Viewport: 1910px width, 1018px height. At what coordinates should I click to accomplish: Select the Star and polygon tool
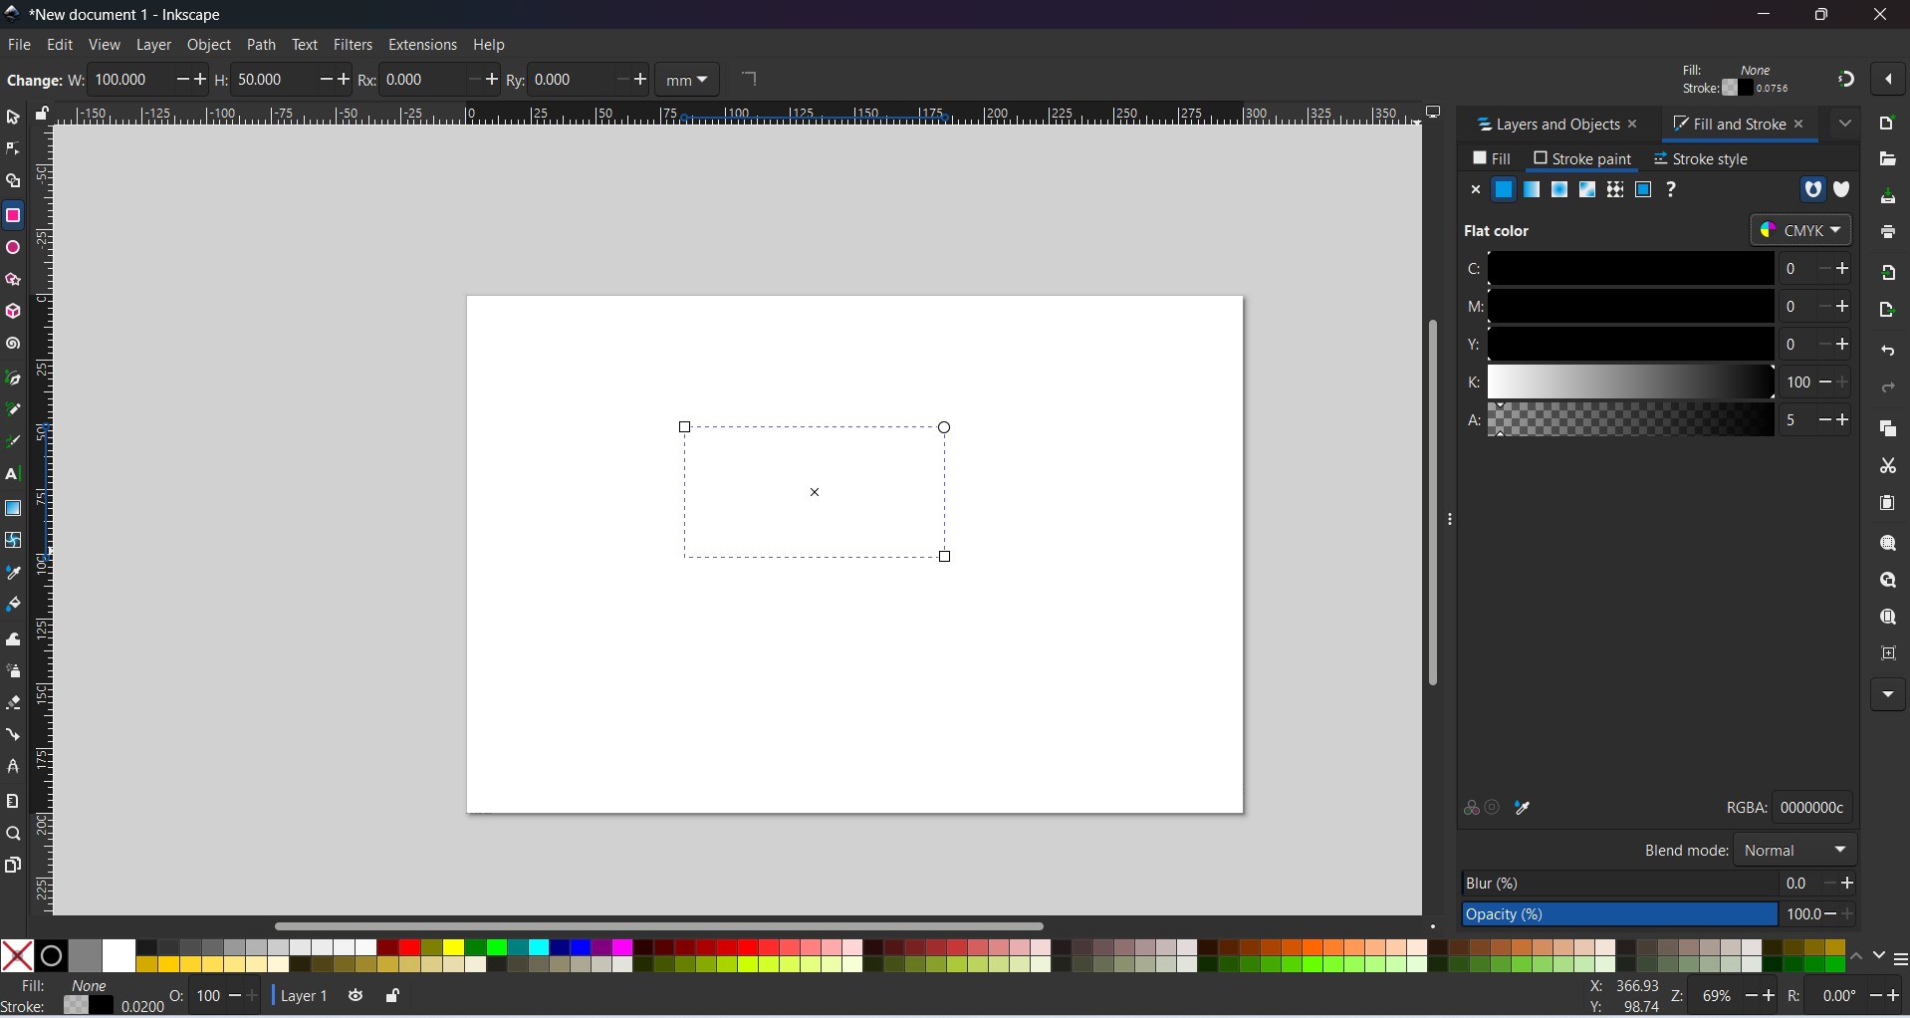click(13, 280)
